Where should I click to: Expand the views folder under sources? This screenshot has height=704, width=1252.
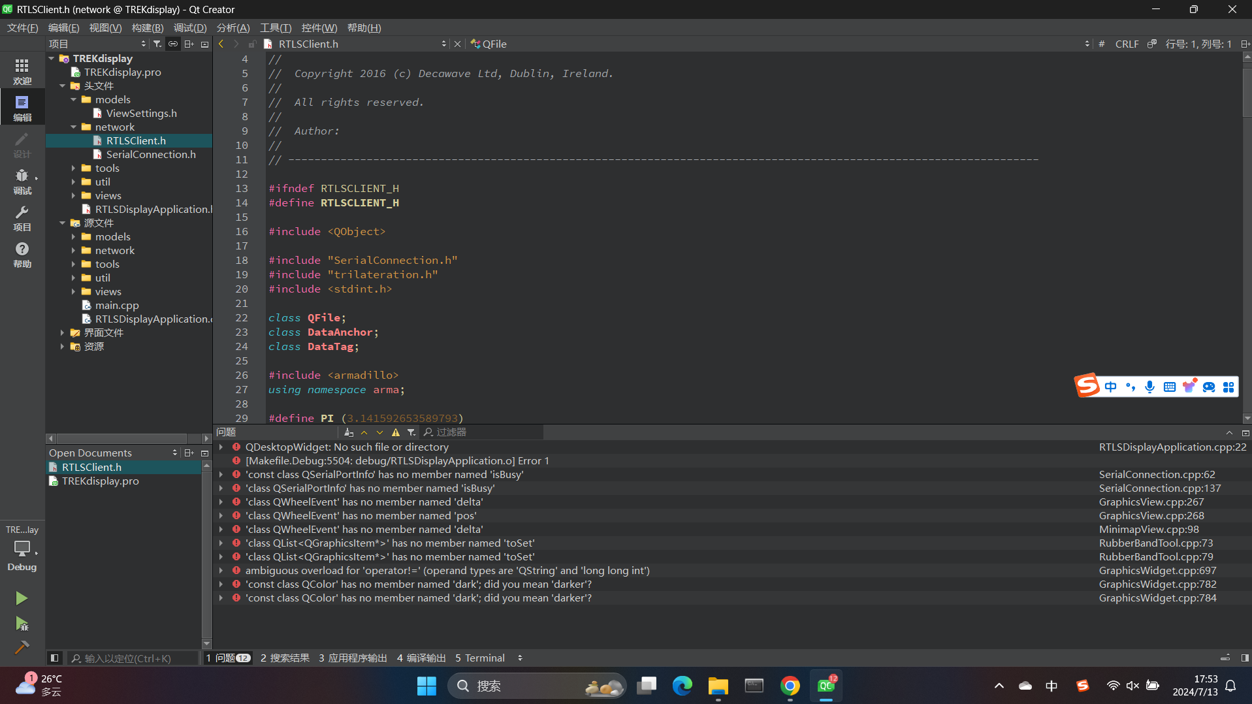coord(74,291)
